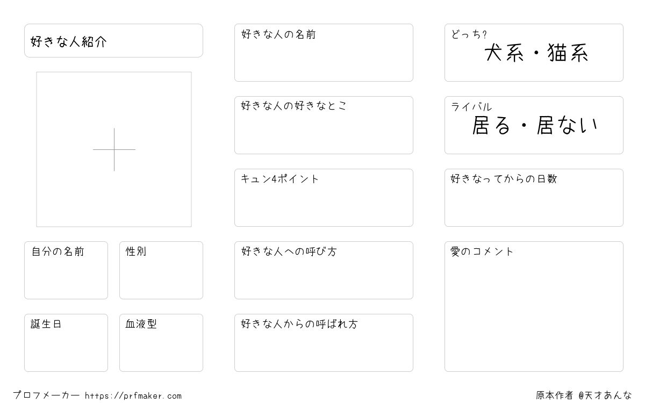Click the 好きな人からの呼ばれ方 field
Image resolution: width=645 pixels, height=403 pixels.
tap(324, 343)
